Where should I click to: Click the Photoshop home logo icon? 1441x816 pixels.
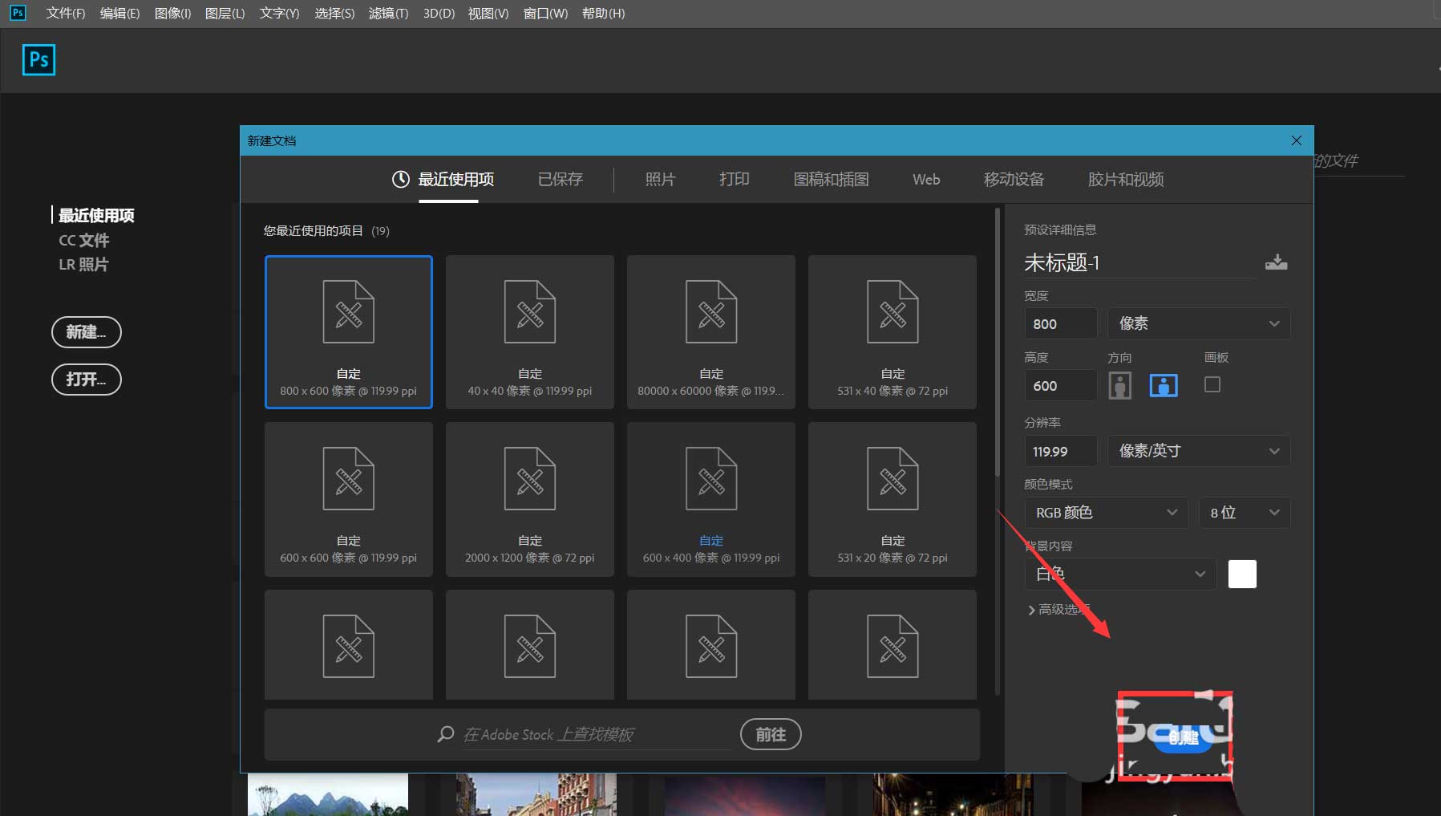pyautogui.click(x=38, y=60)
